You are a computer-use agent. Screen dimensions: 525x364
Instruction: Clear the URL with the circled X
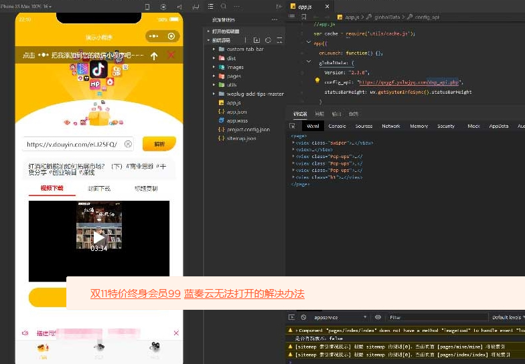[x=128, y=145]
